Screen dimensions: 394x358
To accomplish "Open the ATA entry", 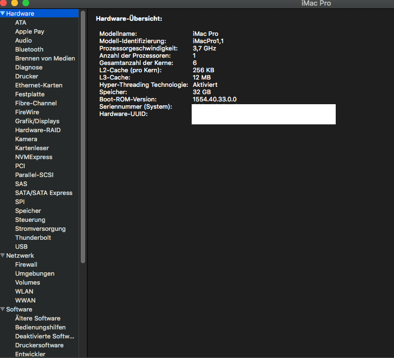I will (21, 22).
